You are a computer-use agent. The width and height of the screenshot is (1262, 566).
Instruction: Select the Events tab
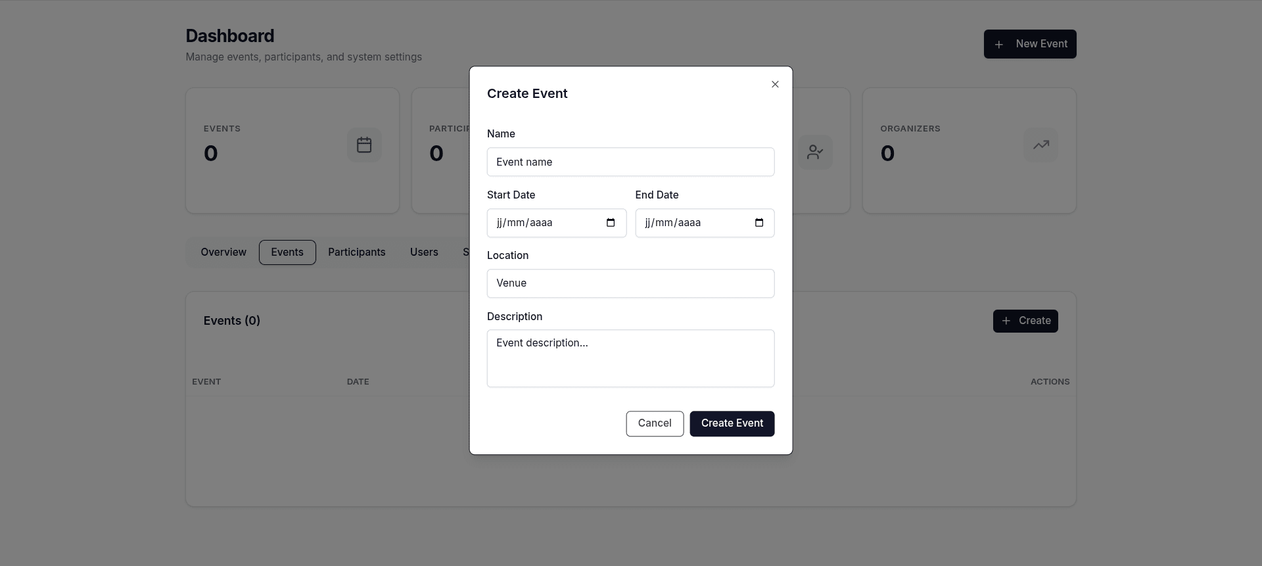tap(287, 252)
